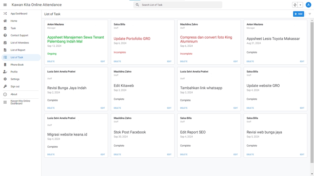
Task: Select List of Report menu item
Action: pos(18,50)
